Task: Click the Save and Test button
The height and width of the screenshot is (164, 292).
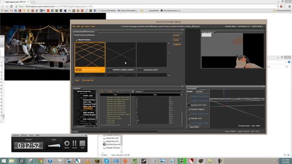Action: (88, 80)
